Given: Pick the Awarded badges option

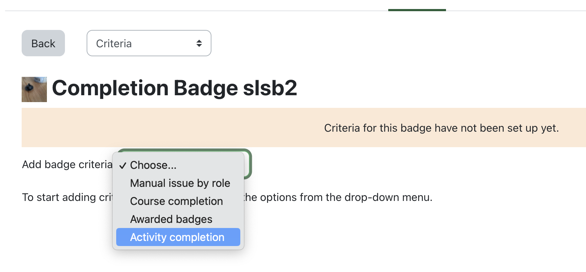Looking at the screenshot, I should [171, 219].
